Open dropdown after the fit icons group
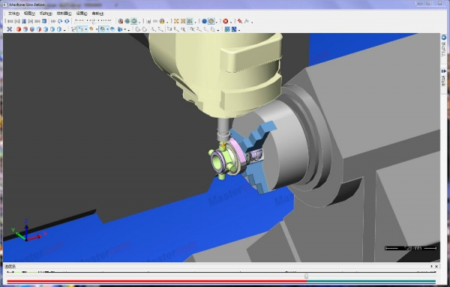The image size is (450, 287). pyautogui.click(x=196, y=22)
